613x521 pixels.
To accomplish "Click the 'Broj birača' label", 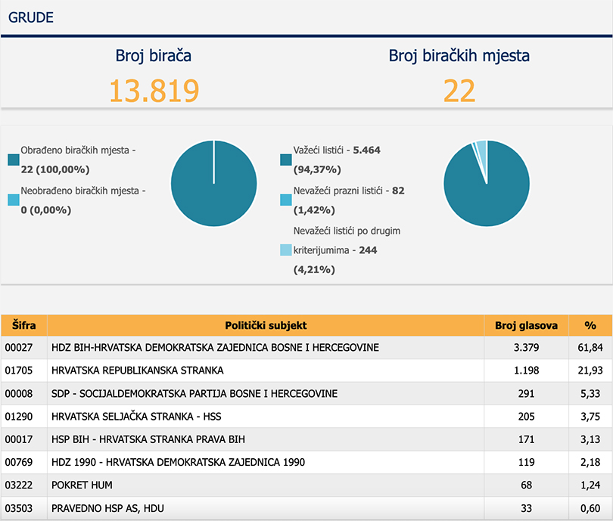I will point(153,56).
